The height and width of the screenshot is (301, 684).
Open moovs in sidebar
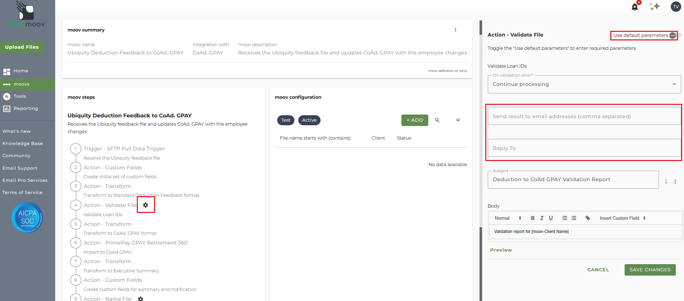pyautogui.click(x=28, y=84)
